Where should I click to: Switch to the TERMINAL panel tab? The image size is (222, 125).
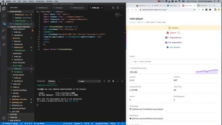52,81
